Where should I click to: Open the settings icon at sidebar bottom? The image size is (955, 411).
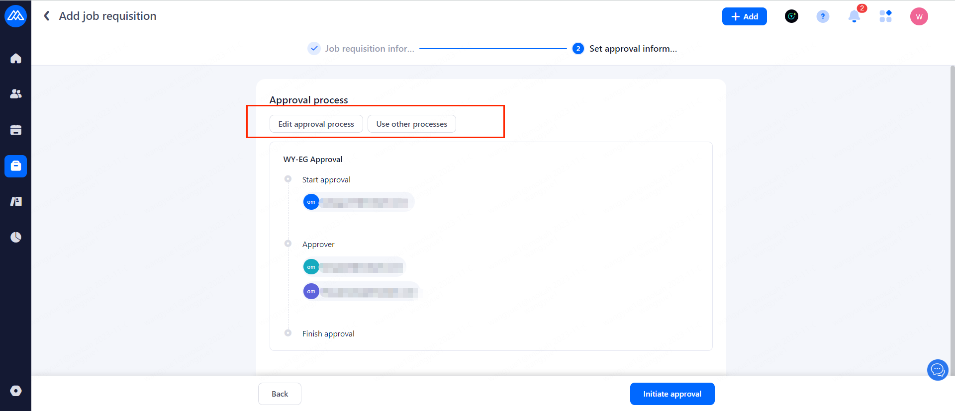16,391
